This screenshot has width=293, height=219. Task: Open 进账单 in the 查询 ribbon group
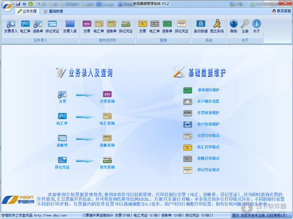point(167,27)
